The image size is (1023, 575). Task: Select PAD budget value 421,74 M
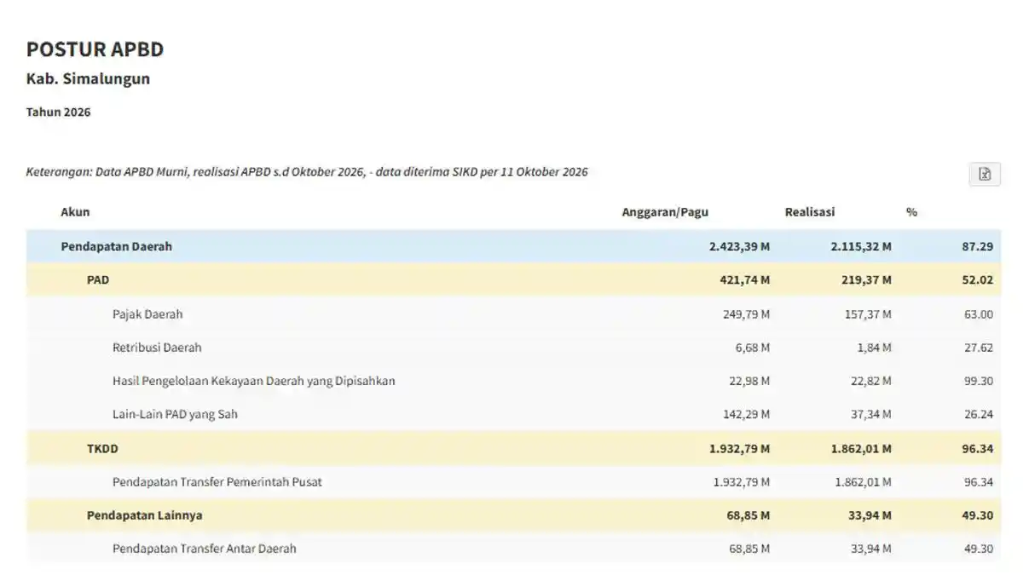click(x=746, y=280)
